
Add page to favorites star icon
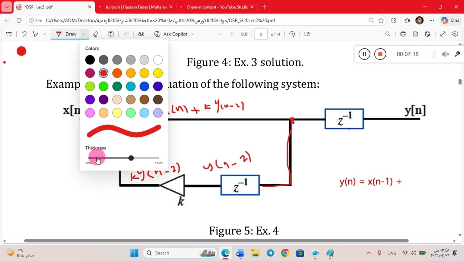pyautogui.click(x=381, y=20)
